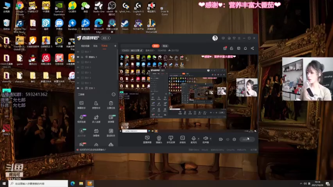Select the 图片 5 layer row
Viewport: 333px width, 187px height.
pyautogui.click(x=97, y=72)
